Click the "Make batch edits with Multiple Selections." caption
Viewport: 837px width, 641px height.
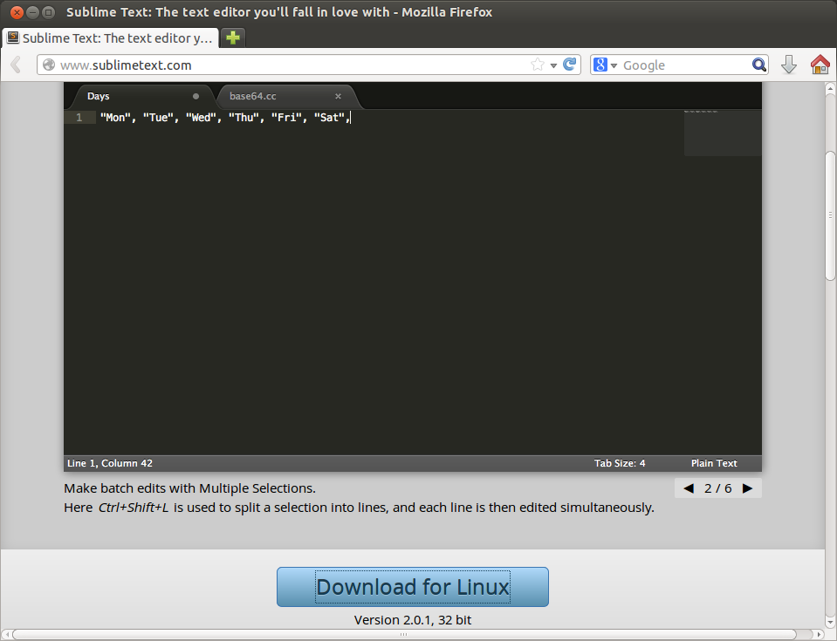(190, 488)
